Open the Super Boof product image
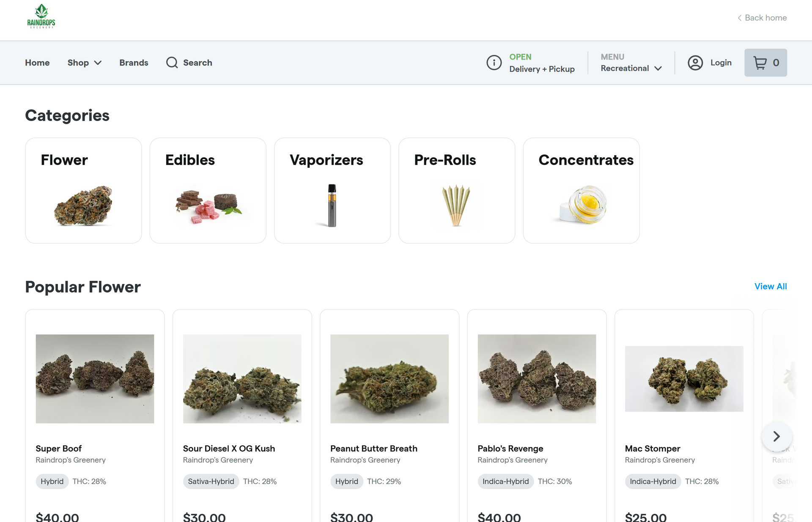 click(x=95, y=379)
